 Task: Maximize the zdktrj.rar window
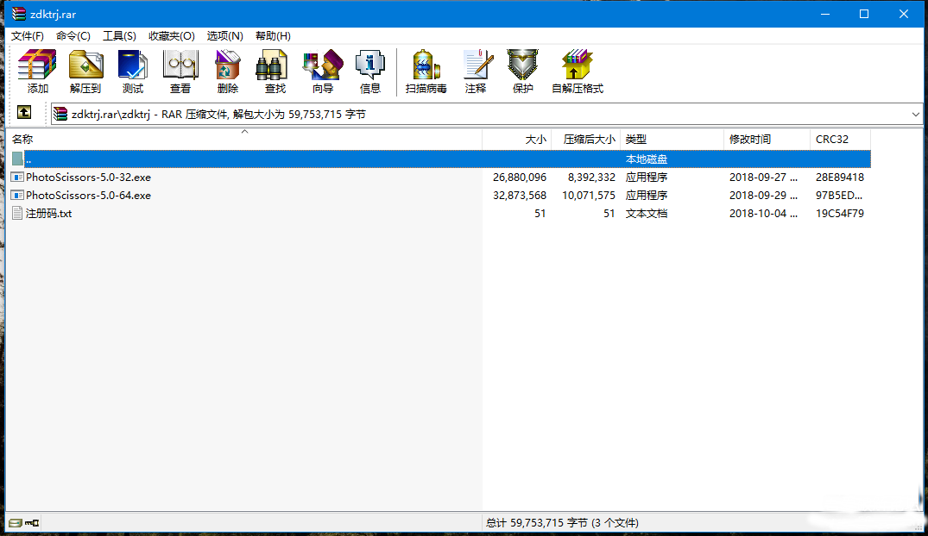point(864,14)
